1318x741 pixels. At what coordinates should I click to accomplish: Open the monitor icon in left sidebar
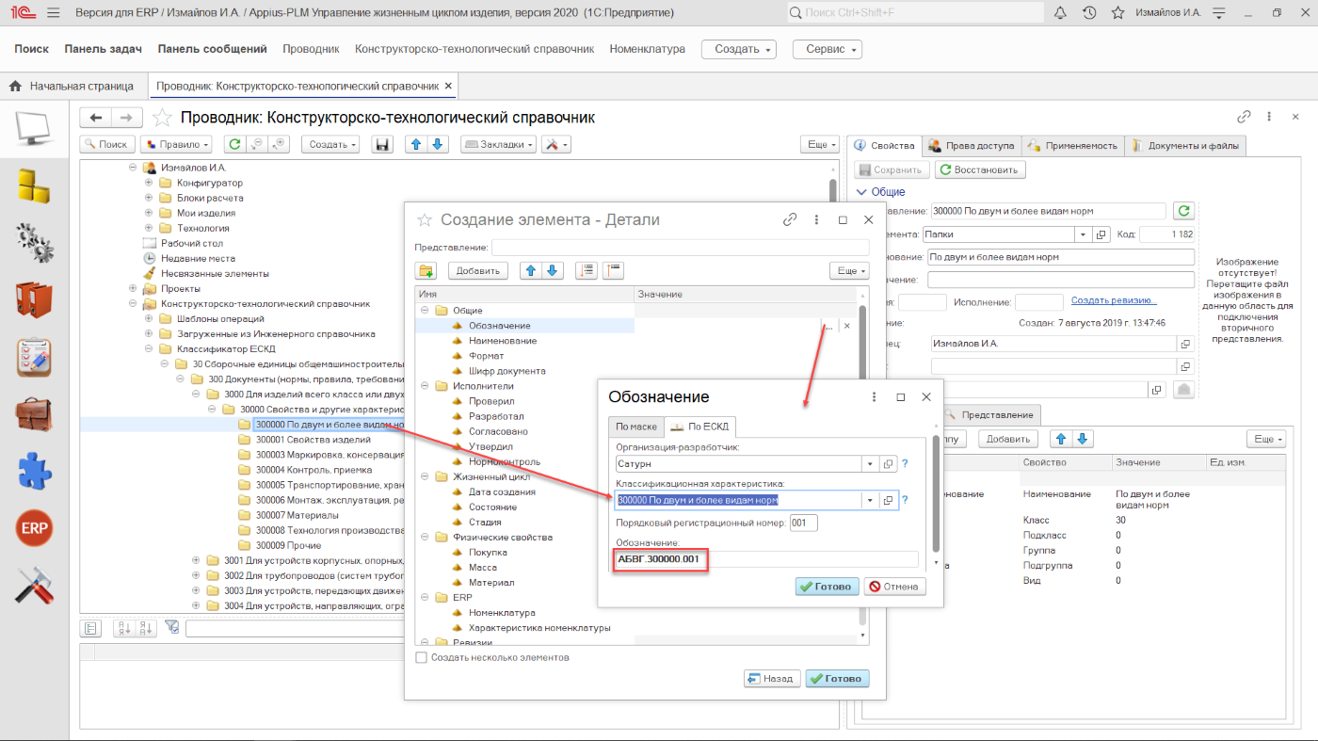pyautogui.click(x=35, y=128)
